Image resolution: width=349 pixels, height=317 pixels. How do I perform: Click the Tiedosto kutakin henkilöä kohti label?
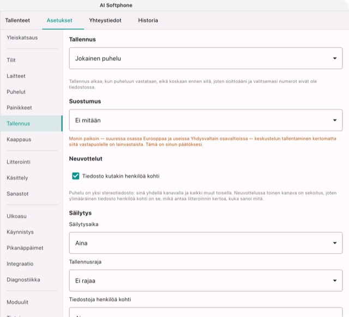click(121, 176)
